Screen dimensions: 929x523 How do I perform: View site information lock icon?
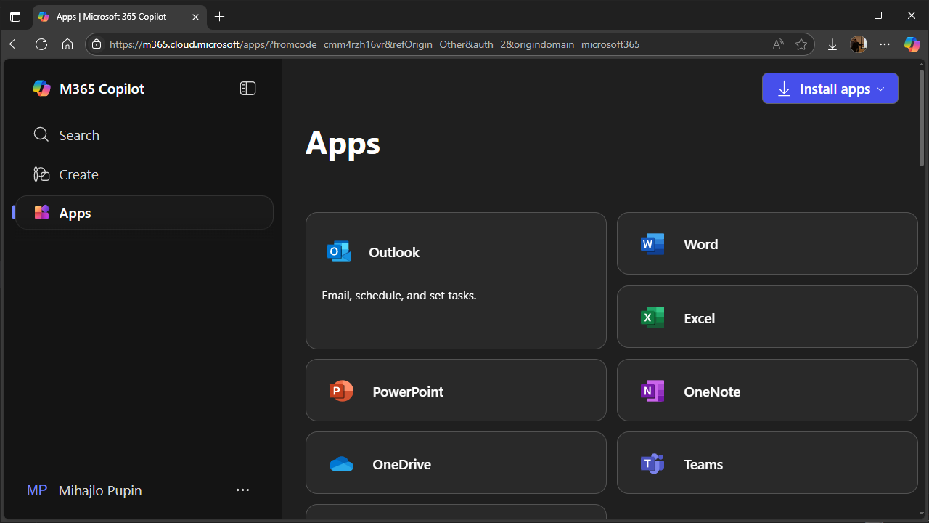pyautogui.click(x=97, y=44)
